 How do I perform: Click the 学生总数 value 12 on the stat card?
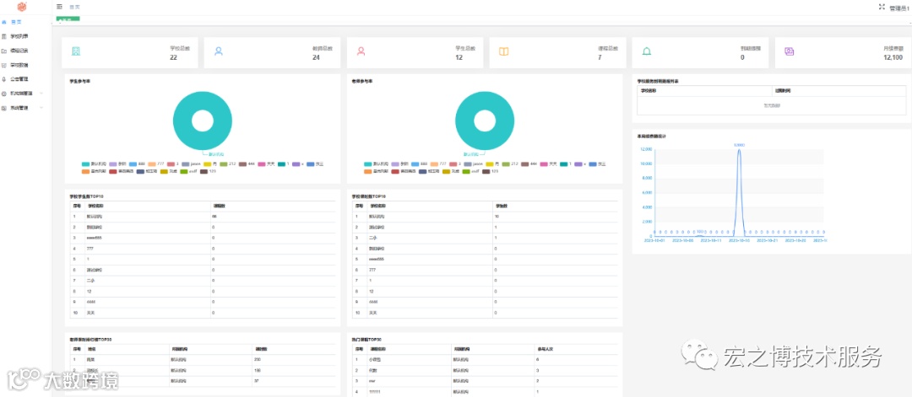point(459,57)
